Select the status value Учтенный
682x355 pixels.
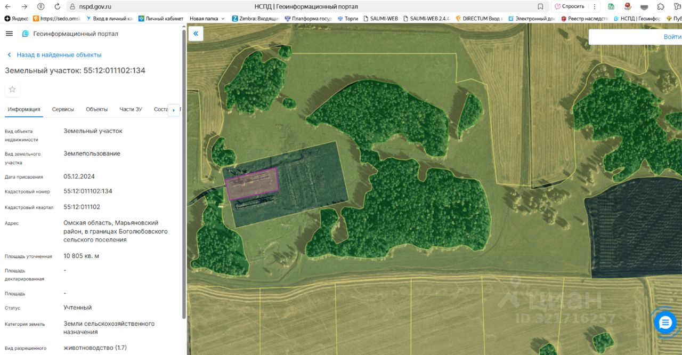(x=77, y=308)
